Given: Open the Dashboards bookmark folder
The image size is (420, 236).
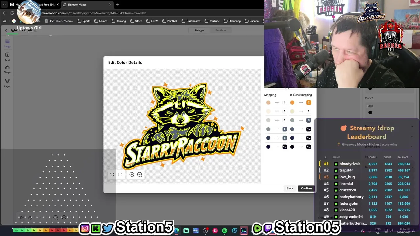Looking at the screenshot, I should point(191,21).
